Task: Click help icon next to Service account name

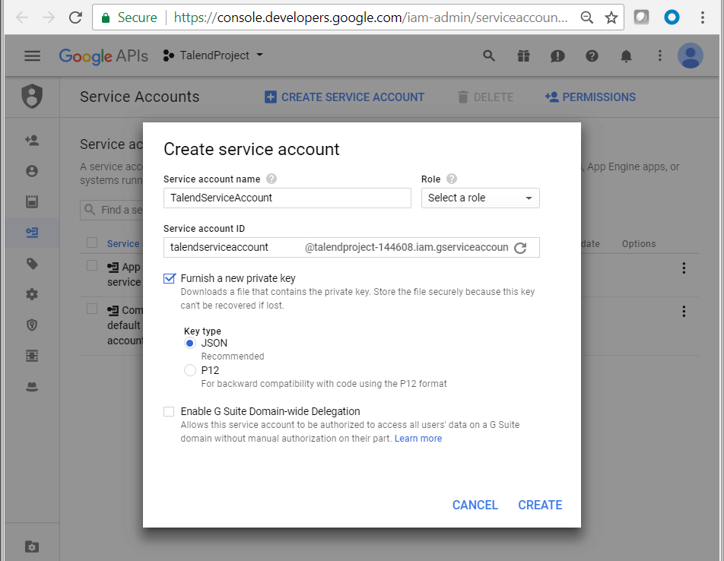Action: pos(271,179)
